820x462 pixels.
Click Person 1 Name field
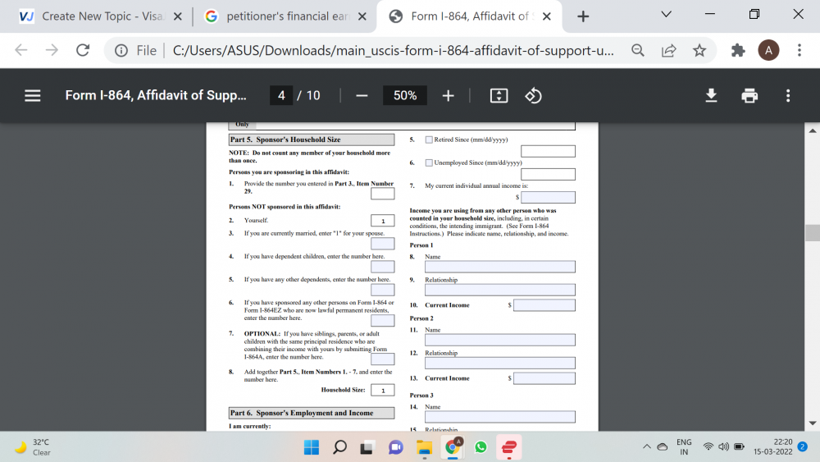click(500, 267)
